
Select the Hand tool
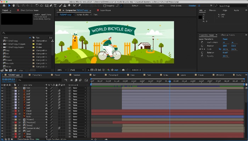point(13,6)
